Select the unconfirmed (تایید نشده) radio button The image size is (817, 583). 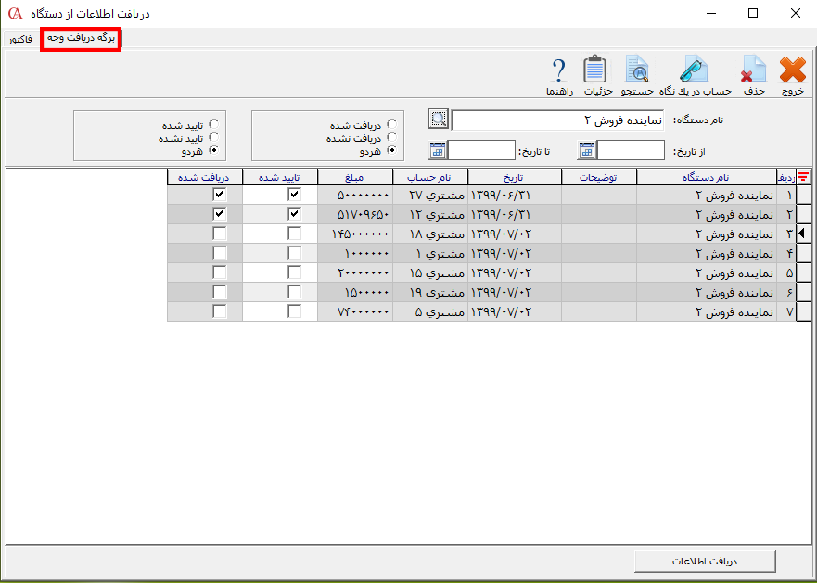(215, 137)
